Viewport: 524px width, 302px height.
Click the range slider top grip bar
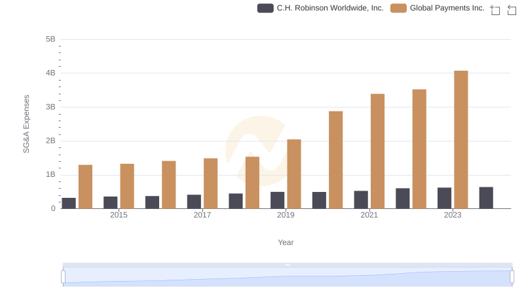pyautogui.click(x=288, y=265)
